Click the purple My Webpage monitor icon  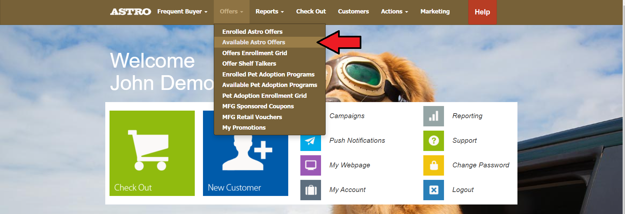coord(310,165)
